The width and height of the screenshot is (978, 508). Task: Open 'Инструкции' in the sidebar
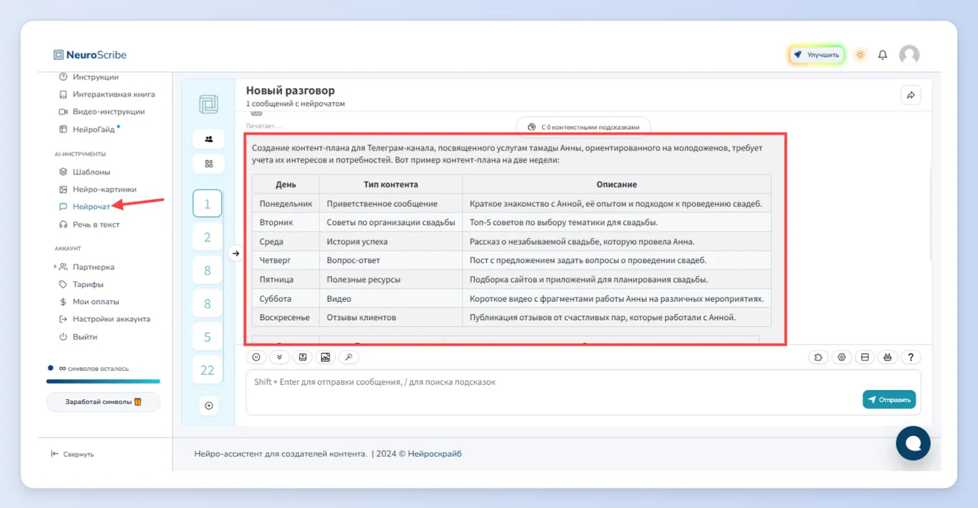tap(88, 77)
